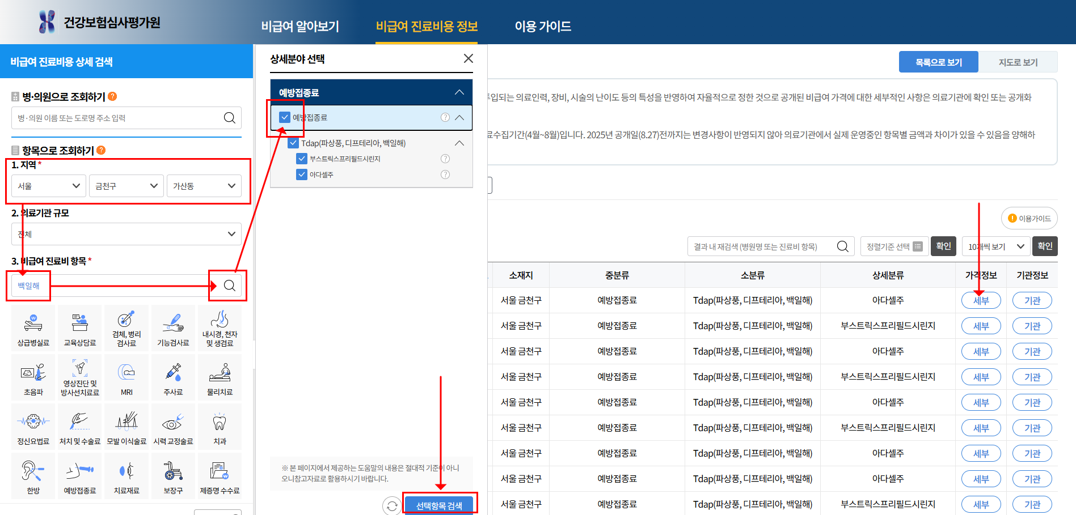Switch to 지도로 보기 tab
Image resolution: width=1076 pixels, height=515 pixels.
point(1018,62)
